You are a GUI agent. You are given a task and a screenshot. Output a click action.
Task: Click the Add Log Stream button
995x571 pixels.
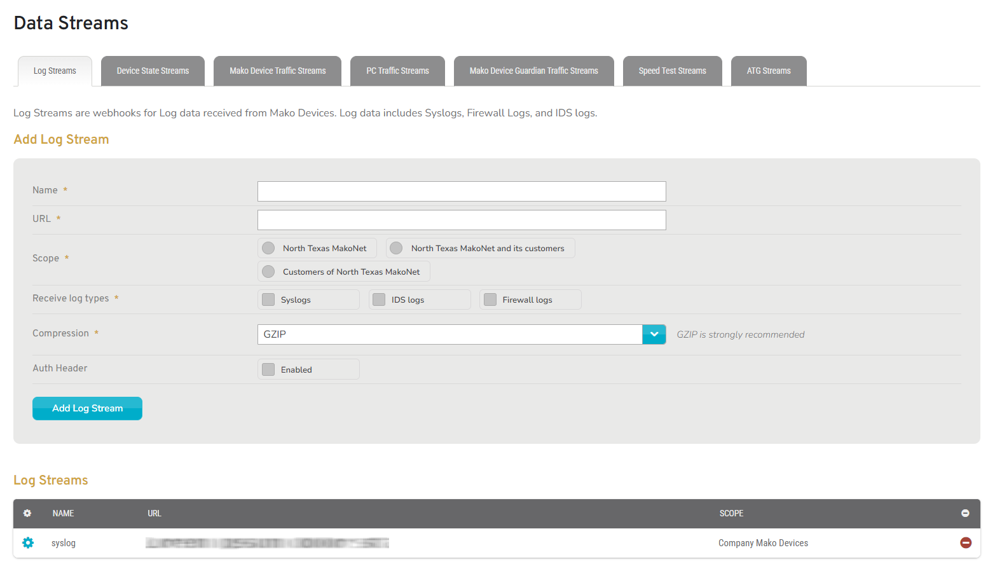coord(87,408)
